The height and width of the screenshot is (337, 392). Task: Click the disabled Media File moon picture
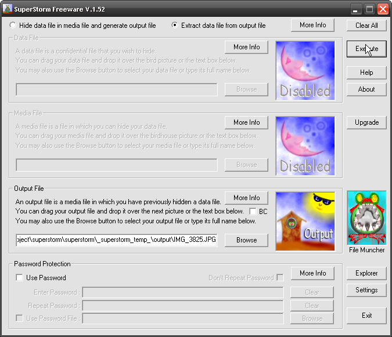click(305, 146)
